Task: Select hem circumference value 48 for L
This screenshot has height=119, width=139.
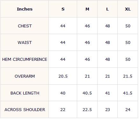Action: pyautogui.click(x=107, y=59)
